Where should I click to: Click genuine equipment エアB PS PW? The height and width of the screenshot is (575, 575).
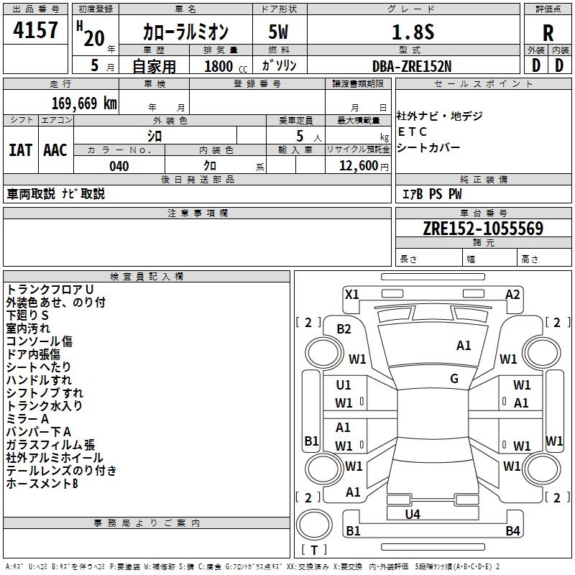(433, 193)
